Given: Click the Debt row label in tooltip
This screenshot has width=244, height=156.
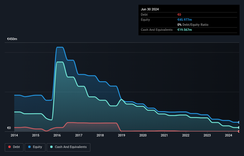Looking at the screenshot, I should point(144,15).
